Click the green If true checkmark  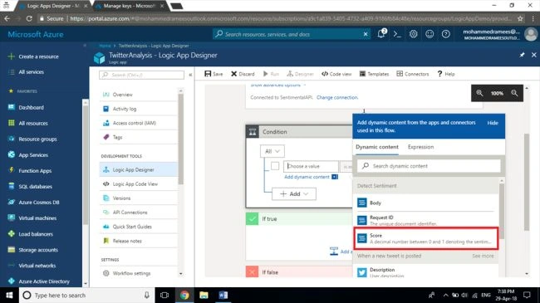252,218
